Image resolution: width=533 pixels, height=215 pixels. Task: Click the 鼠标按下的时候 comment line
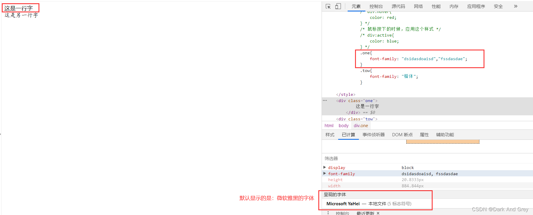tap(400, 29)
